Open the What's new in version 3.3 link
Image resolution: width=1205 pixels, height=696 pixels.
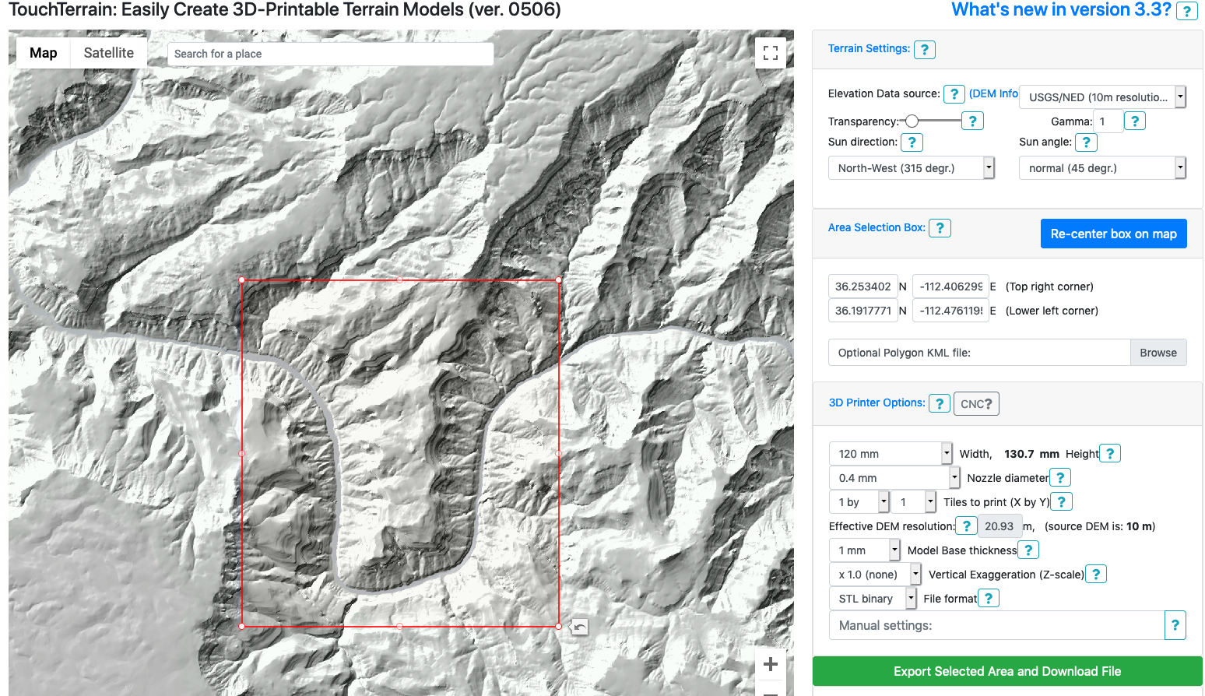(1059, 10)
